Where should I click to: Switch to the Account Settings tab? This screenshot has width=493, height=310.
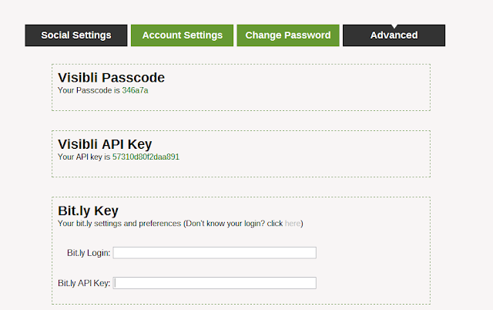(182, 35)
